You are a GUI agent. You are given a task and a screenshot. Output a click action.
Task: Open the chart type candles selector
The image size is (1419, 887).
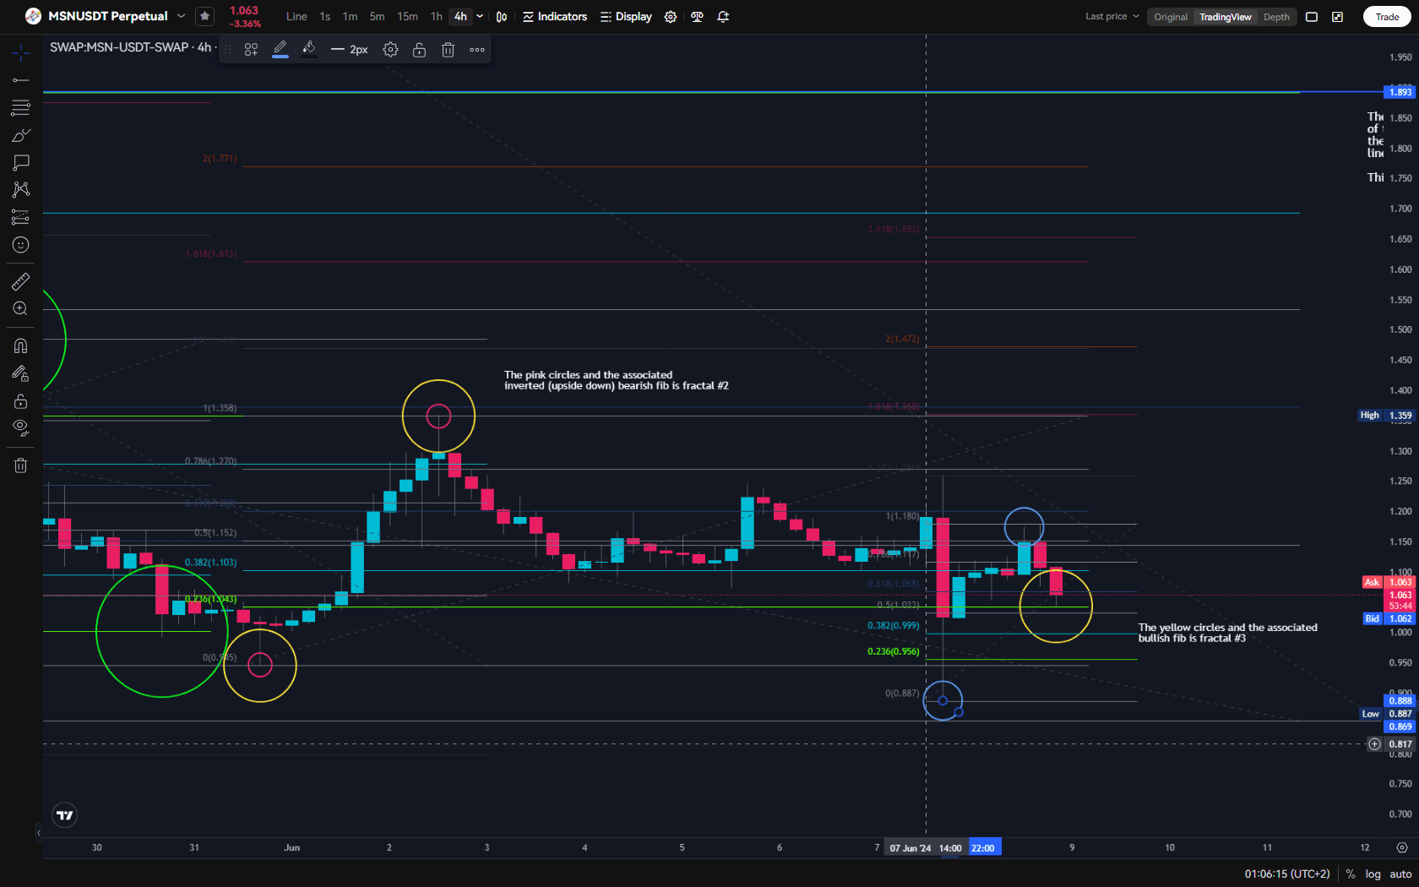pos(502,17)
